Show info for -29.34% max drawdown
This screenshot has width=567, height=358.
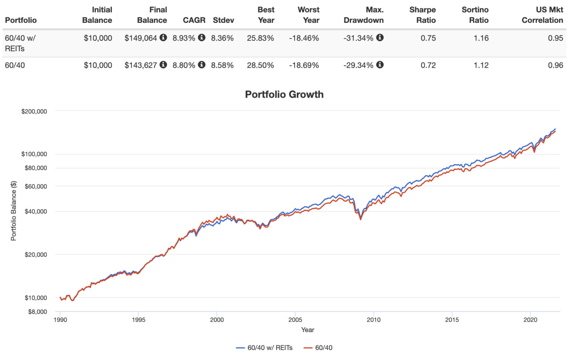click(x=380, y=65)
